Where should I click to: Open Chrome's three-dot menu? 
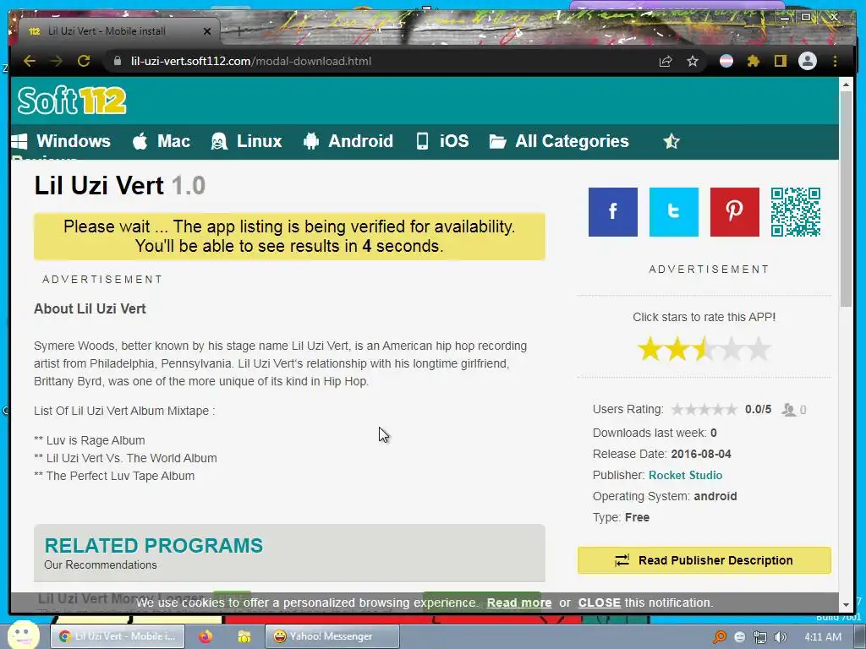[x=835, y=61]
